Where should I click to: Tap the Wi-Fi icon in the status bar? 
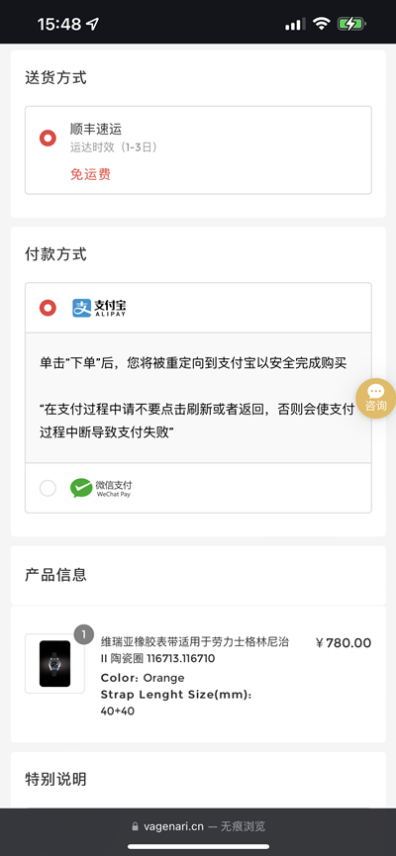click(x=322, y=24)
